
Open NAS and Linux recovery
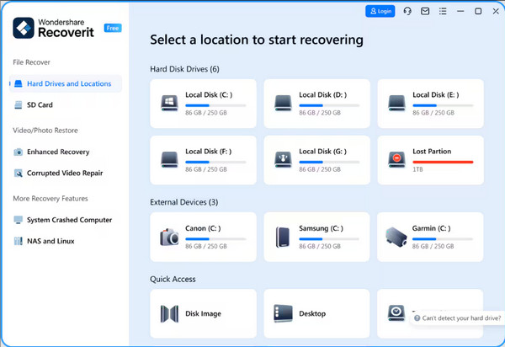(50, 241)
